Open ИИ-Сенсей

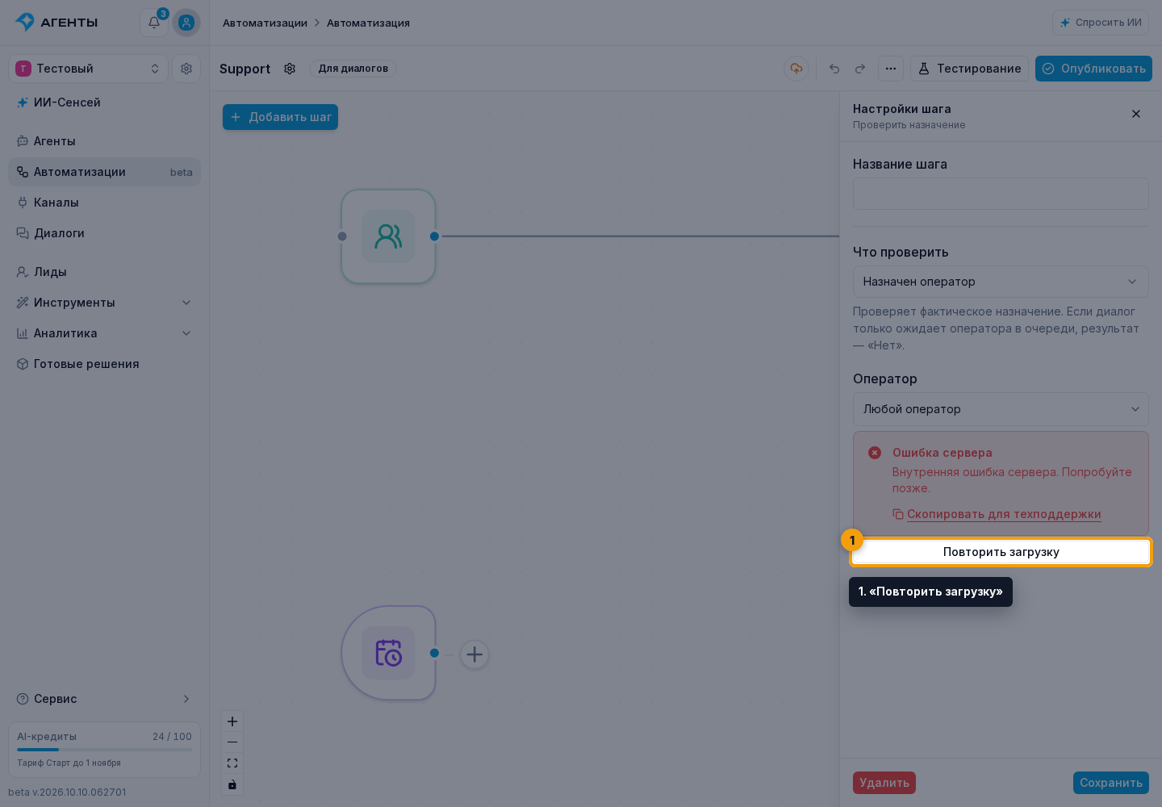(104, 102)
